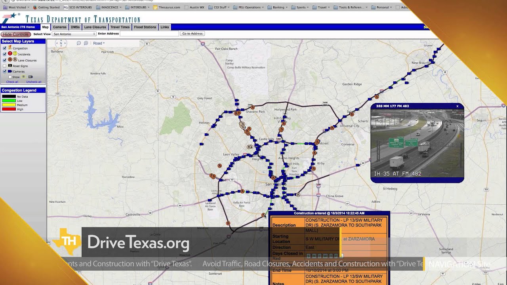The width and height of the screenshot is (507, 285).
Task: Click the compass north navigation control
Action: click(61, 43)
